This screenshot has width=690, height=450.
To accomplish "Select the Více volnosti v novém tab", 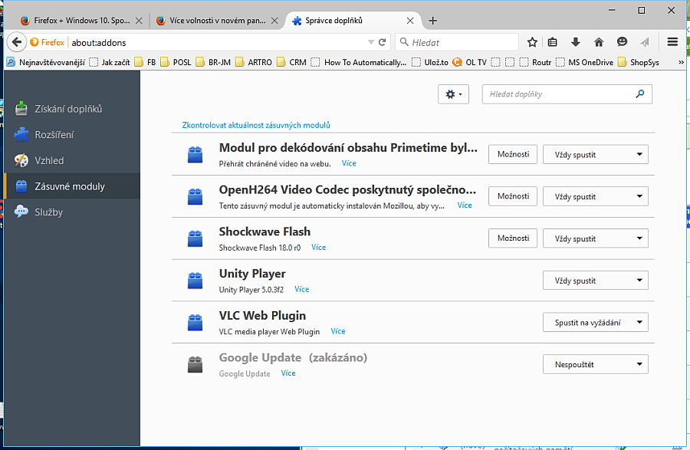I will point(217,21).
